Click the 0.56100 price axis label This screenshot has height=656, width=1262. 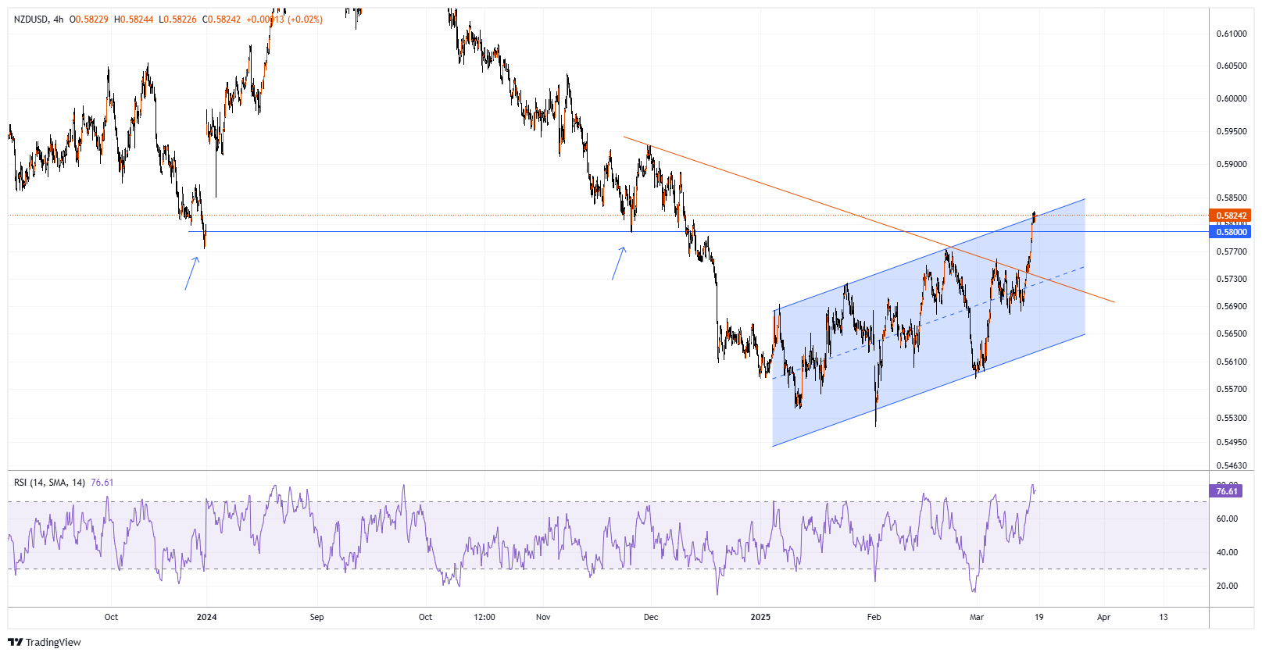[1232, 362]
